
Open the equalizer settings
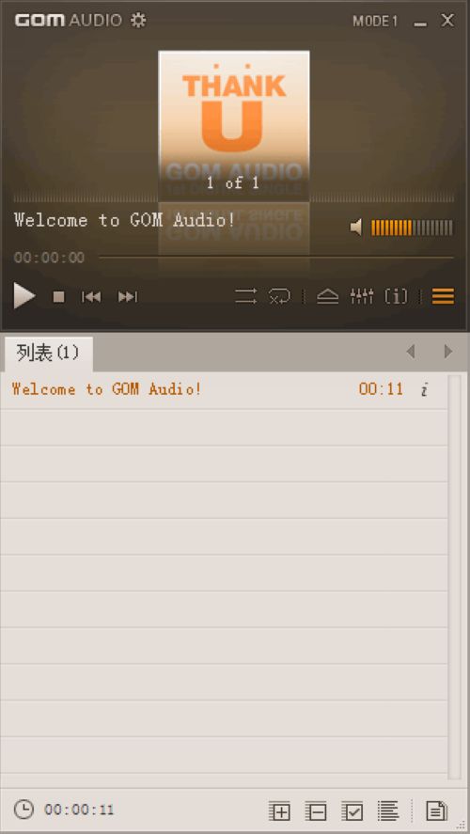pyautogui.click(x=362, y=296)
